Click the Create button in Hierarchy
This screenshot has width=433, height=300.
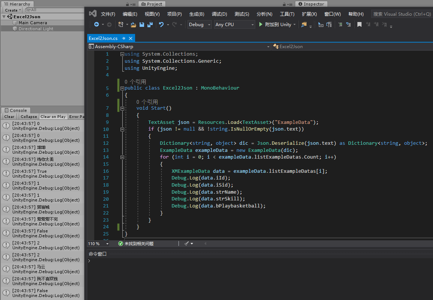click(x=11, y=10)
